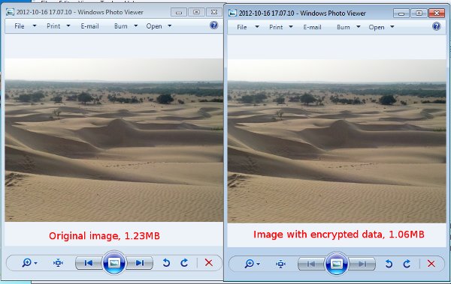The width and height of the screenshot is (451, 284).
Task: Click Open menu in right Photo Viewer
Action: 377,27
